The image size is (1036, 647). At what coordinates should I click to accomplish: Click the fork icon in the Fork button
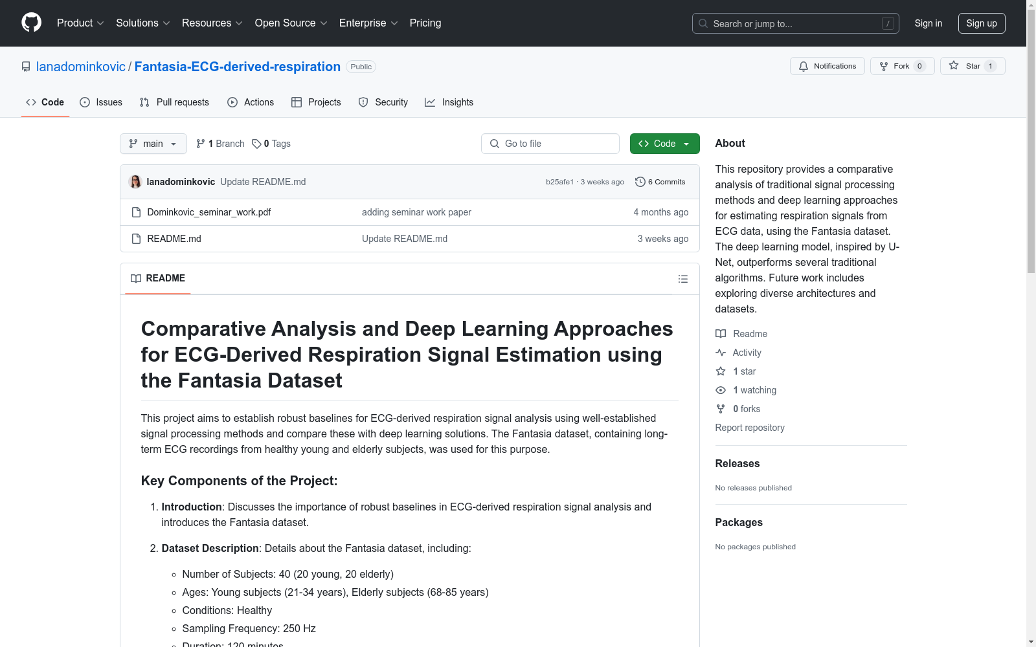coord(884,66)
